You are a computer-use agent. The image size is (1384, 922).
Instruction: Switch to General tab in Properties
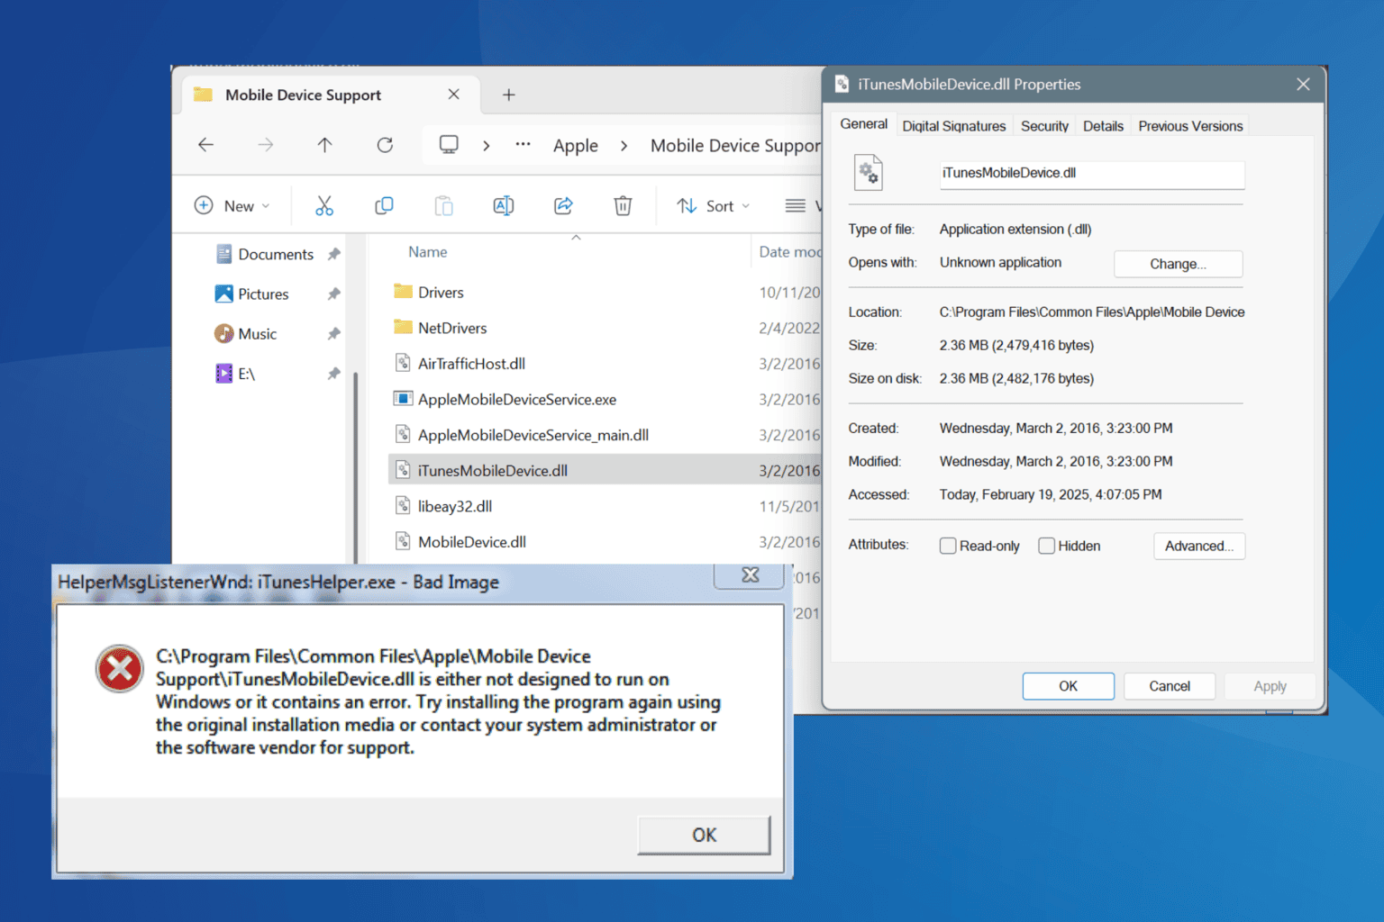tap(863, 124)
